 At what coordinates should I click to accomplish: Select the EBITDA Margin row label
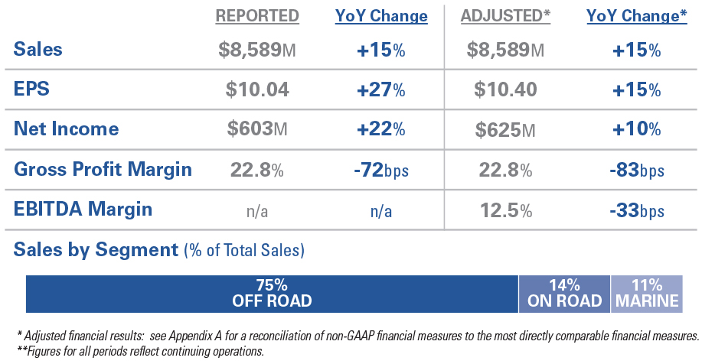pos(83,209)
